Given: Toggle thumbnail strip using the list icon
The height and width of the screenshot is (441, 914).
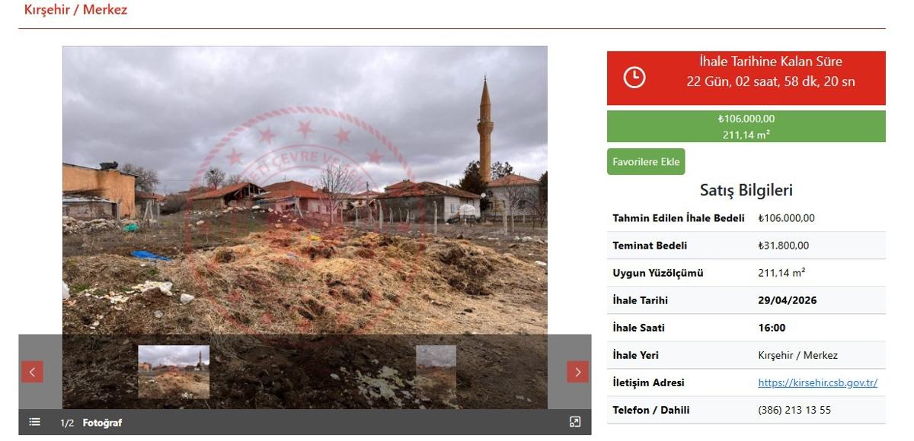Looking at the screenshot, I should (x=34, y=422).
